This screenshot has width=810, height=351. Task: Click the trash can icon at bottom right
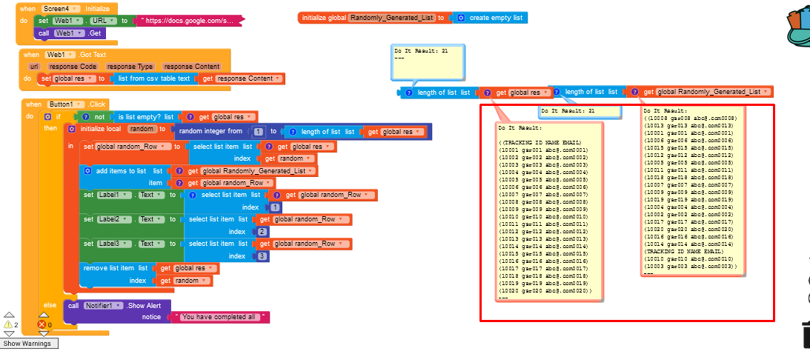point(804,335)
